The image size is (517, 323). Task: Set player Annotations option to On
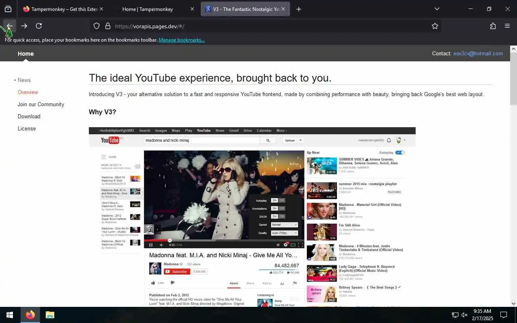274,208
